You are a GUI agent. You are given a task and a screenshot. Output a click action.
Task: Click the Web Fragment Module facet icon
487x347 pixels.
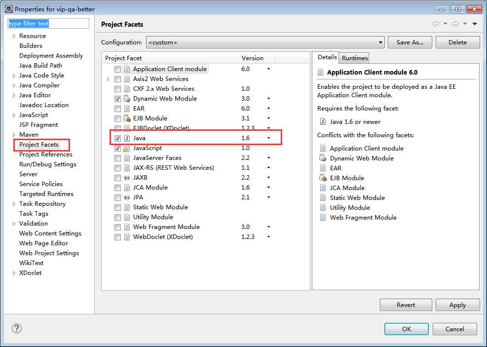tap(127, 227)
